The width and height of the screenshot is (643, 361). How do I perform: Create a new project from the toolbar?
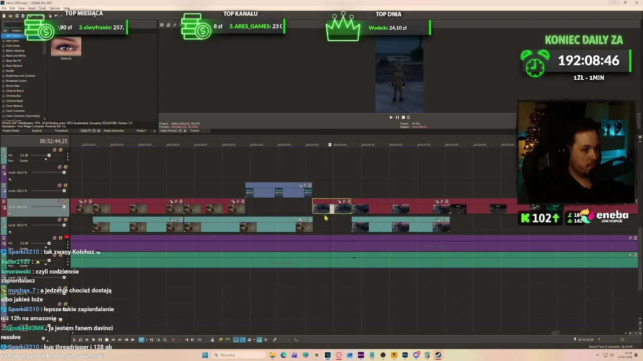(x=4, y=16)
